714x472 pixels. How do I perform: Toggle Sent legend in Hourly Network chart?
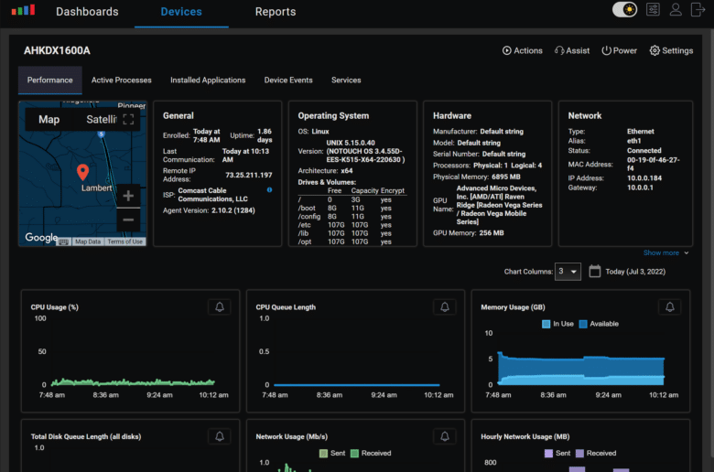(557, 454)
